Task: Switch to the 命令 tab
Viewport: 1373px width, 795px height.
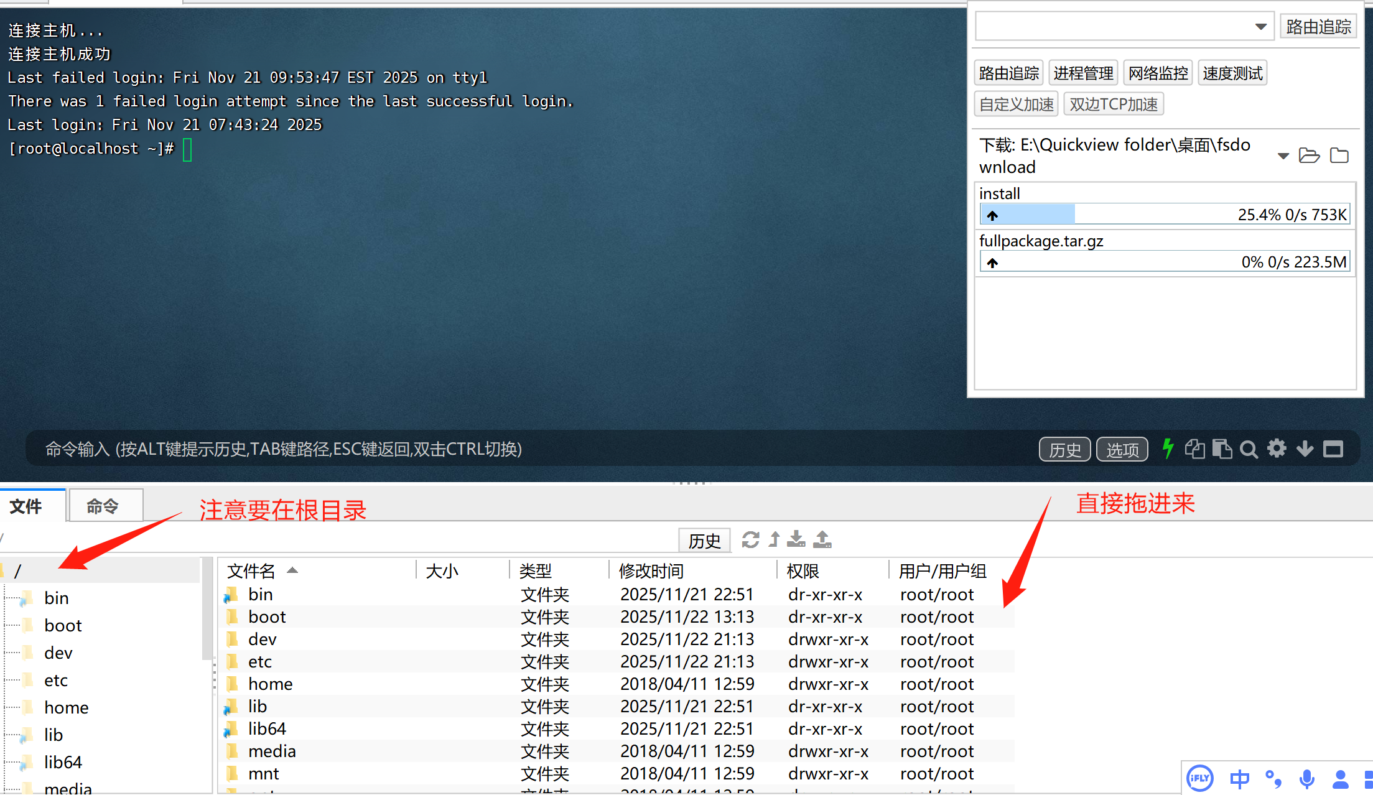Action: tap(103, 506)
